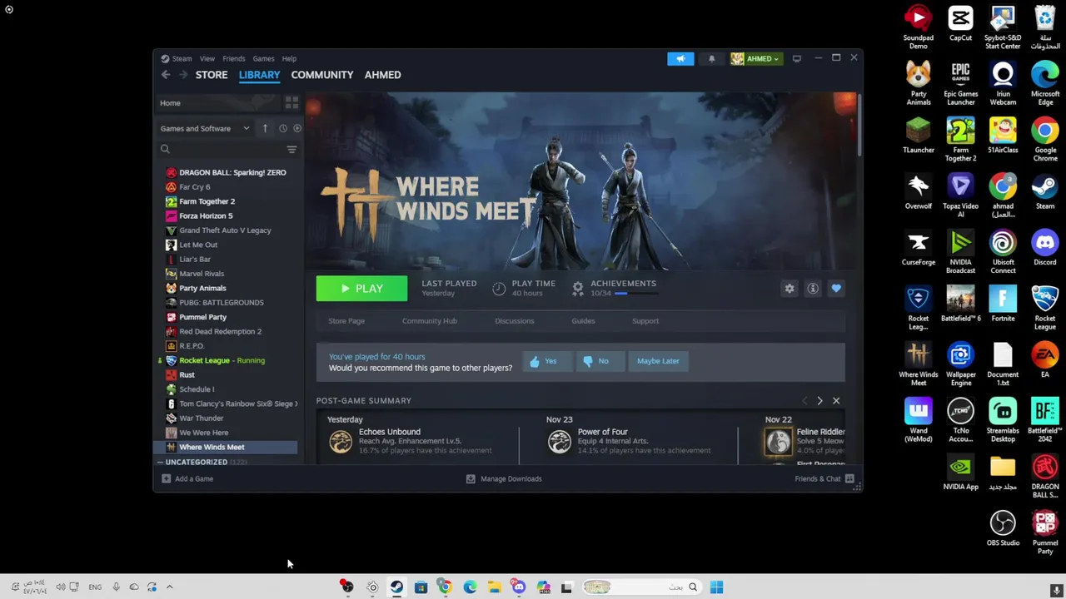
Task: Expand the AHMED account dropdown
Action: pyautogui.click(x=756, y=58)
